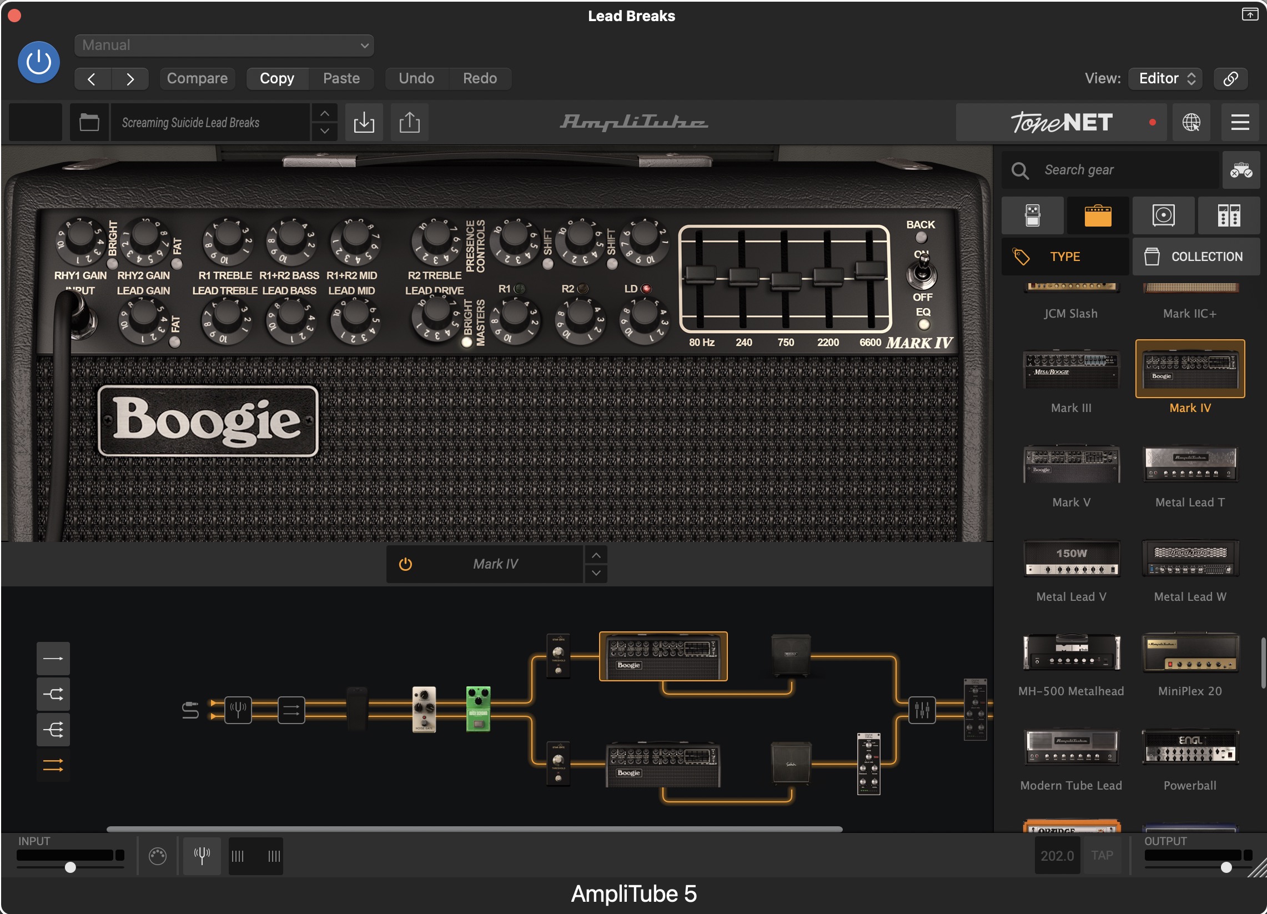This screenshot has width=1267, height=914.
Task: Click the 80 Hz graphic EQ slider
Action: (701, 274)
